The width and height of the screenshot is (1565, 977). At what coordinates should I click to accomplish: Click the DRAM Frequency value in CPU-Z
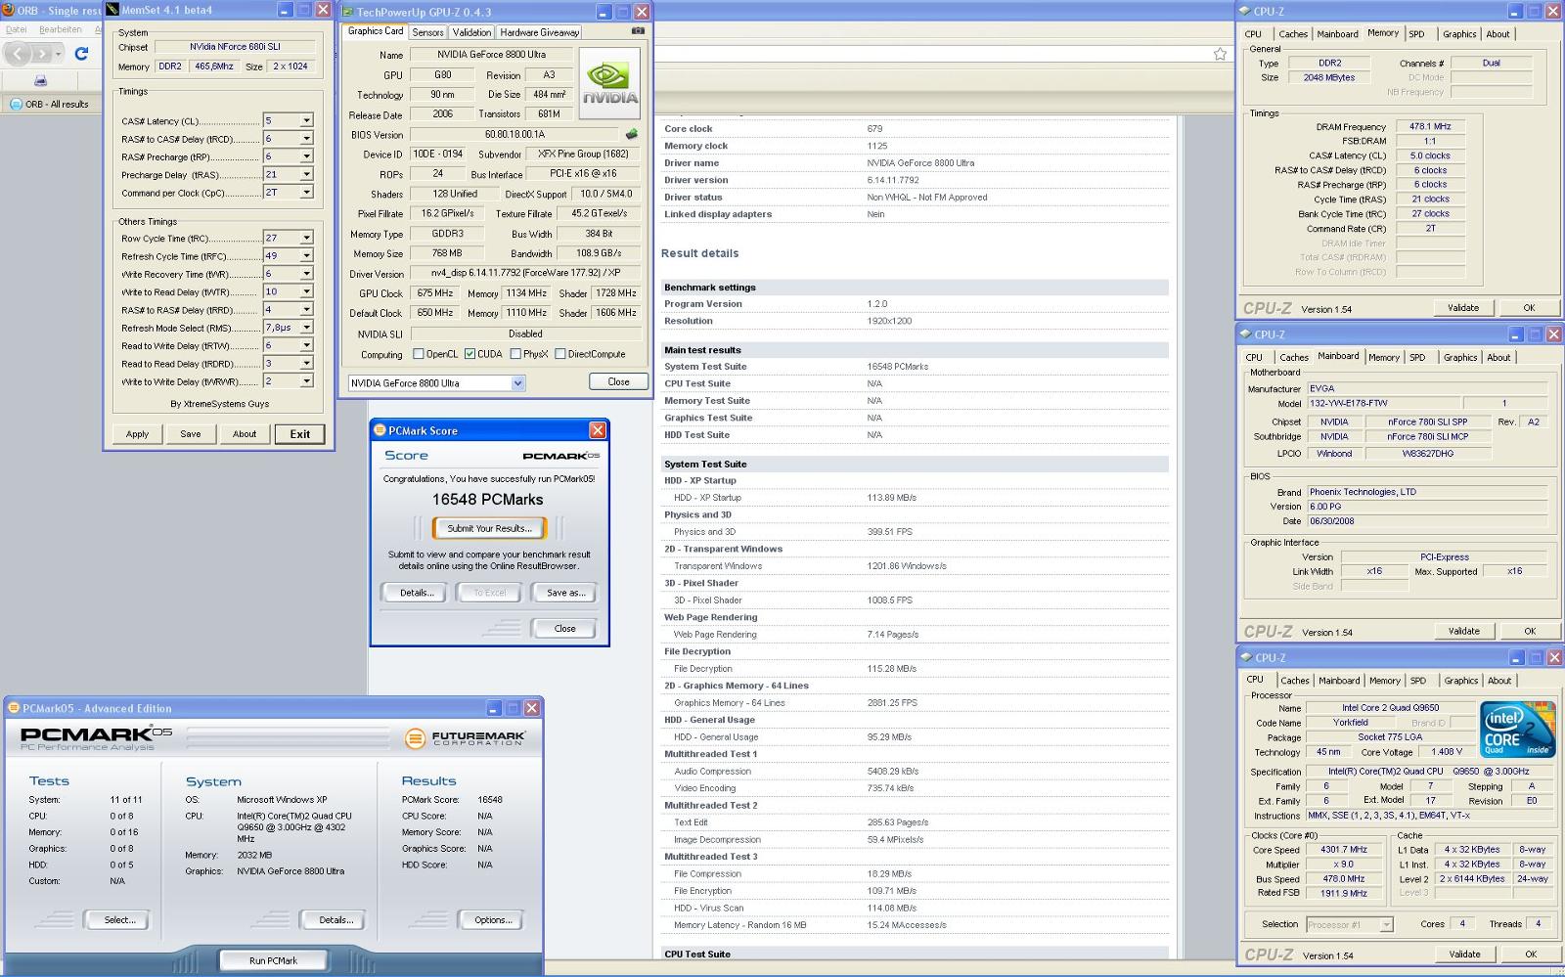point(1430,126)
